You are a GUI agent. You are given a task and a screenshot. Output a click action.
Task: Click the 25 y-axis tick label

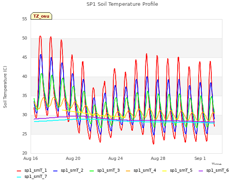click(24, 134)
